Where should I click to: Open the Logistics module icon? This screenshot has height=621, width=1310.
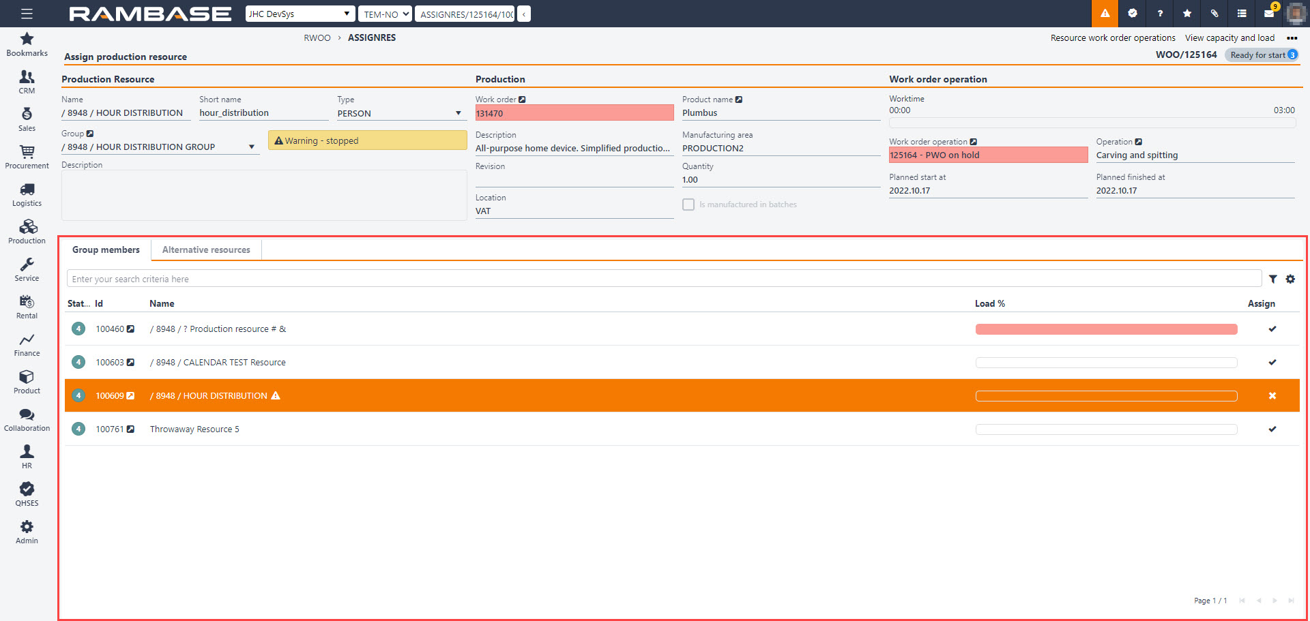coord(27,194)
